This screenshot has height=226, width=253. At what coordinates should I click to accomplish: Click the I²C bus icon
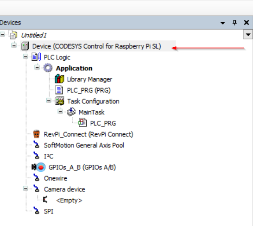pos(37,156)
